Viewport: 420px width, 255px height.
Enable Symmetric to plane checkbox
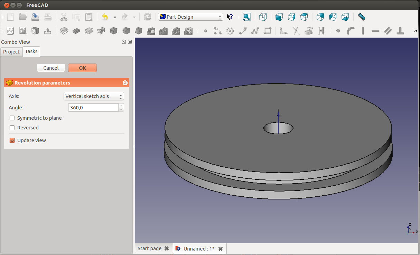(x=12, y=118)
